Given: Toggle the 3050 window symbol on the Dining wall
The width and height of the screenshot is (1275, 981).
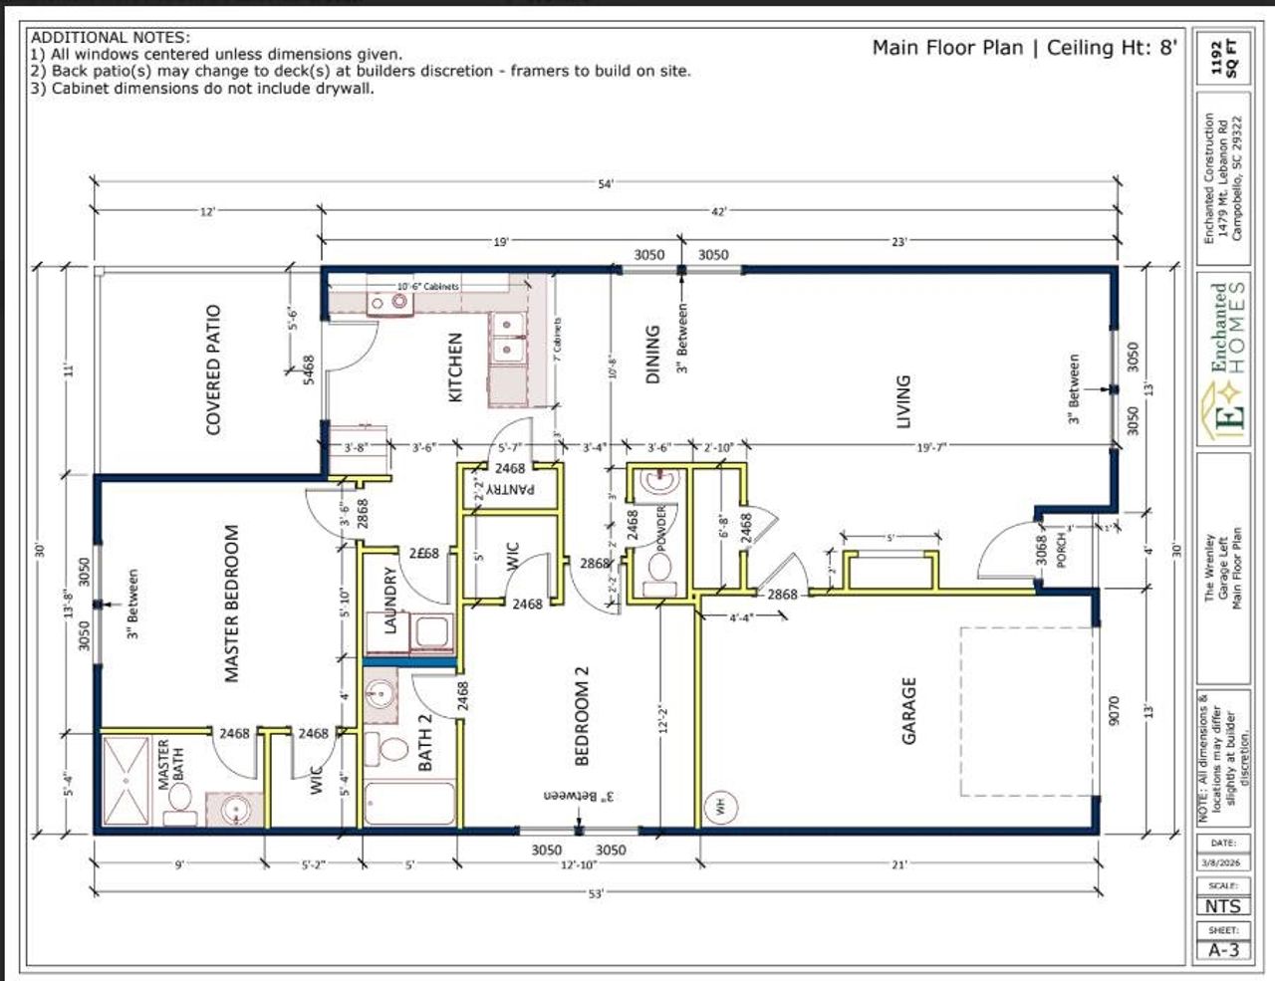Looking at the screenshot, I should coord(647,269).
